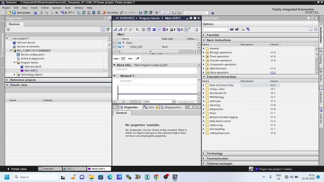Viewport: 324px width, 182px height.
Task: Click the Accessible devices icon
Action: 140,13
